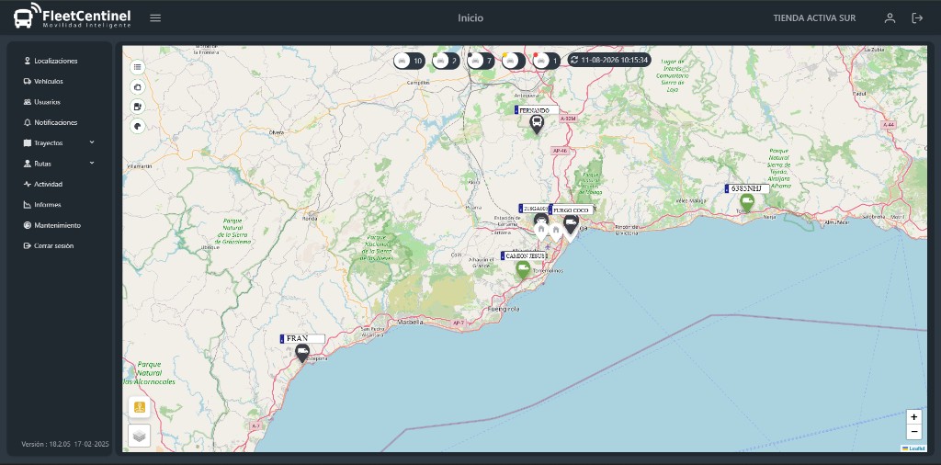The image size is (941, 465).
Task: Click the green CAMION JESUS truck marker
Action: 523,270
